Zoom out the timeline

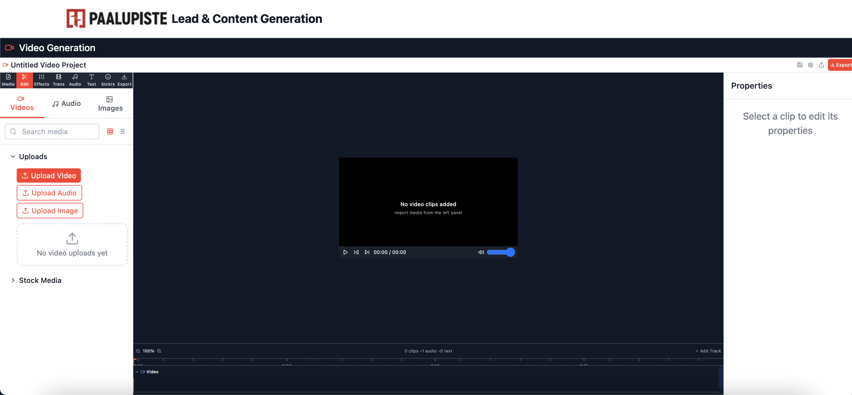click(138, 351)
